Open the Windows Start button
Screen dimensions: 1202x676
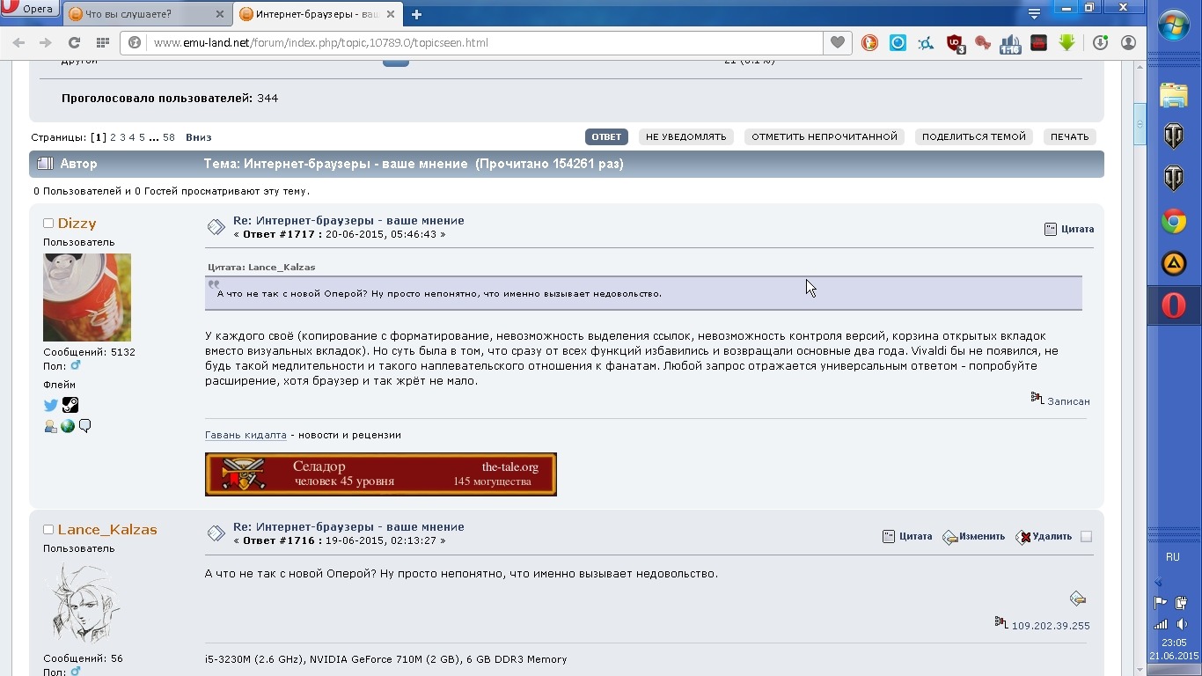tap(1174, 25)
